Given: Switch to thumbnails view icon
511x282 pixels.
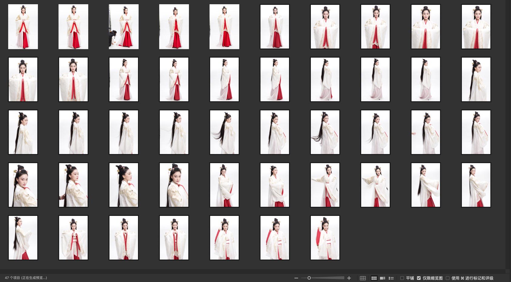Looking at the screenshot, I should (x=374, y=278).
